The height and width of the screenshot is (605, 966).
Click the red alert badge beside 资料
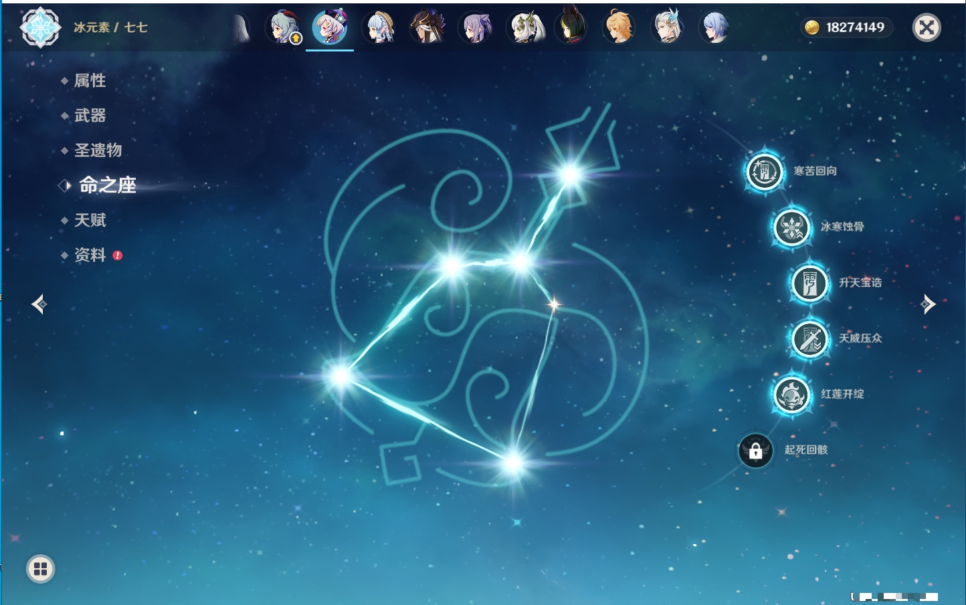(x=118, y=255)
